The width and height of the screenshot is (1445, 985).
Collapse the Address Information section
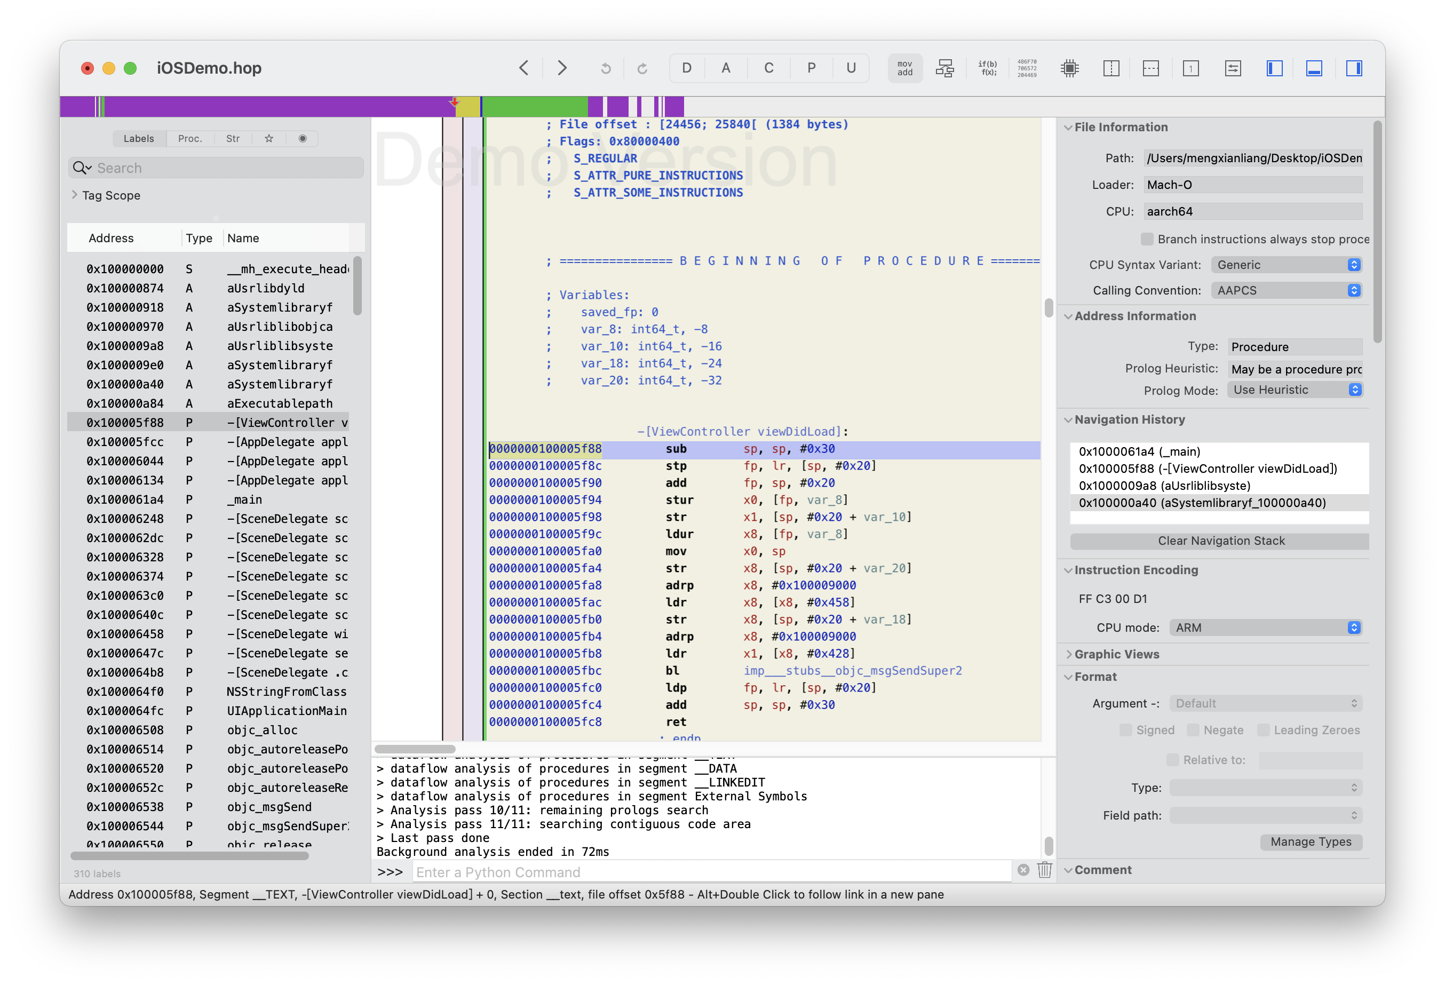click(x=1068, y=316)
